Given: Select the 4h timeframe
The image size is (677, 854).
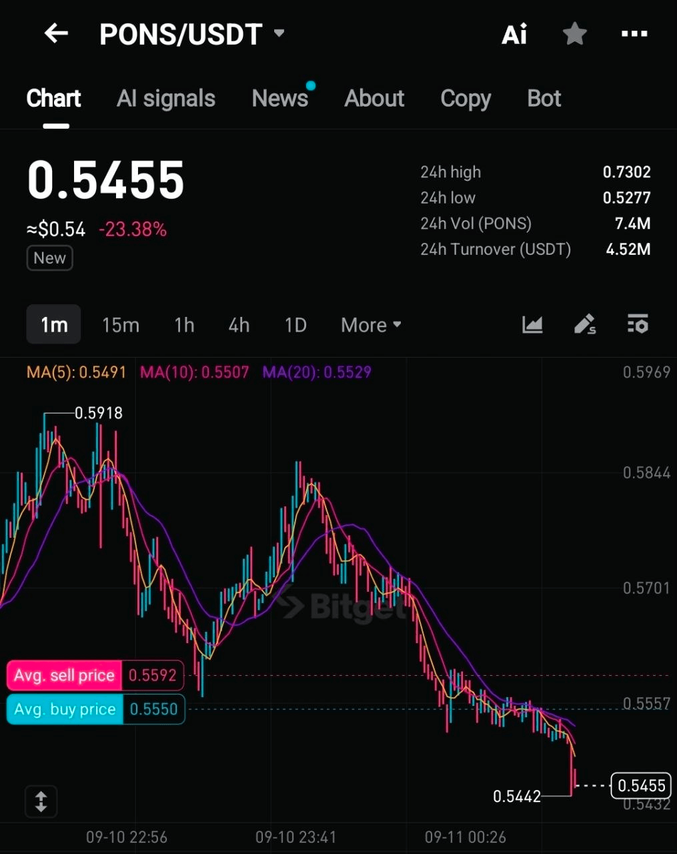Looking at the screenshot, I should [x=239, y=325].
